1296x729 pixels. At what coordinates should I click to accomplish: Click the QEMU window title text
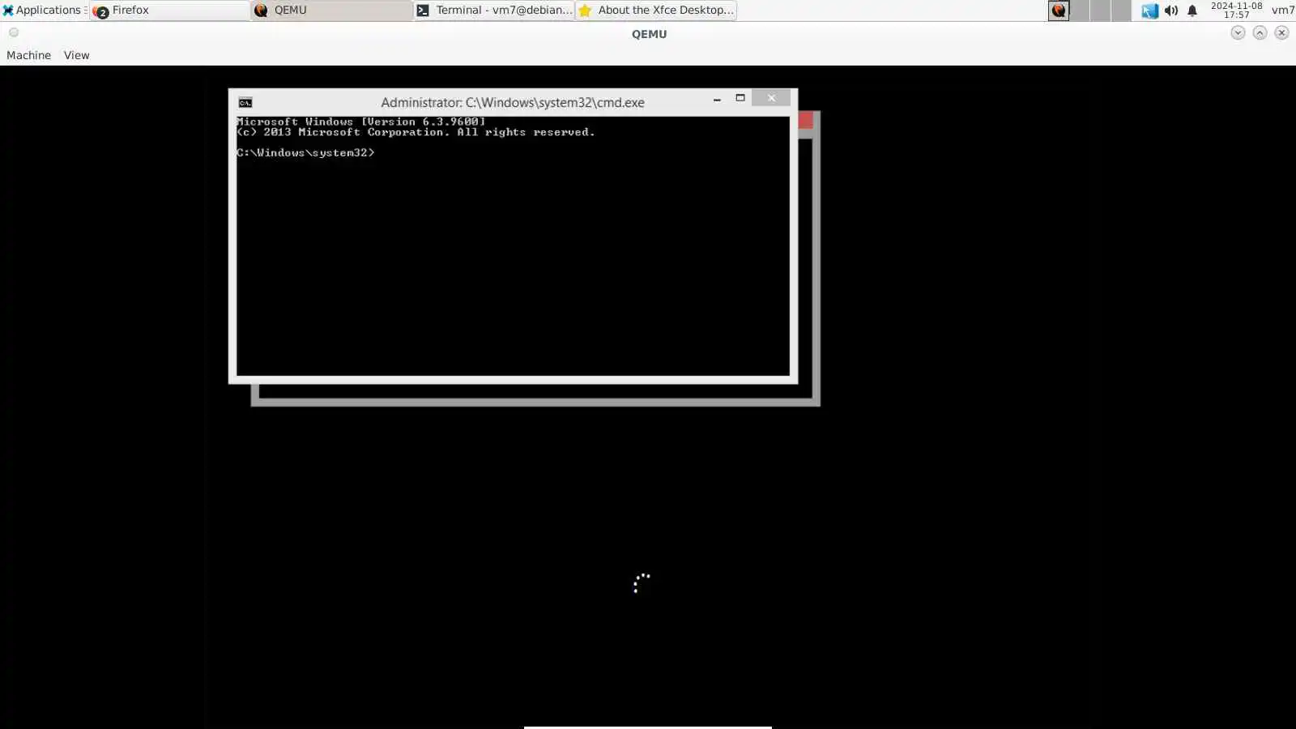[x=649, y=34]
